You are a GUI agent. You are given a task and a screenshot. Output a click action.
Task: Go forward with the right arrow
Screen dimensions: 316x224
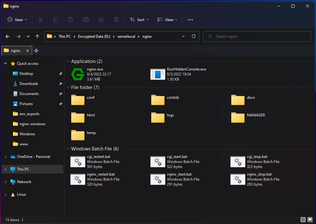(19, 36)
